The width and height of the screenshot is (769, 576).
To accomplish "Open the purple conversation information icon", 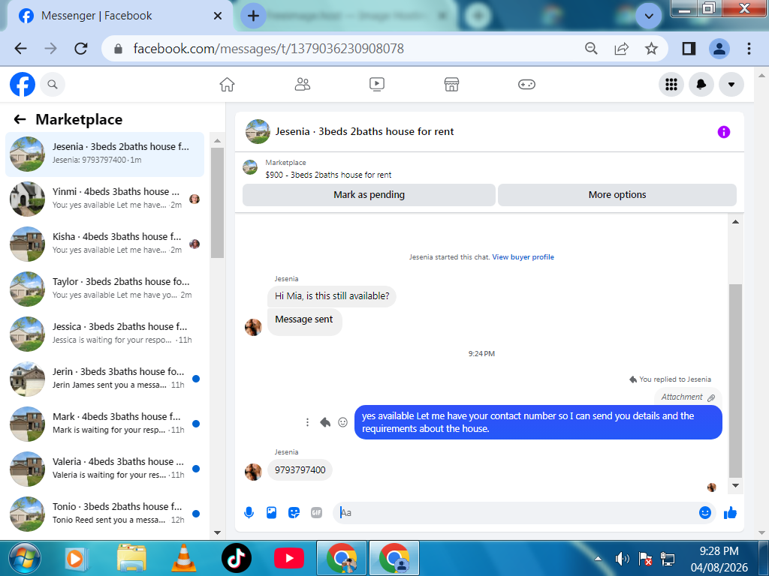I will [x=723, y=132].
